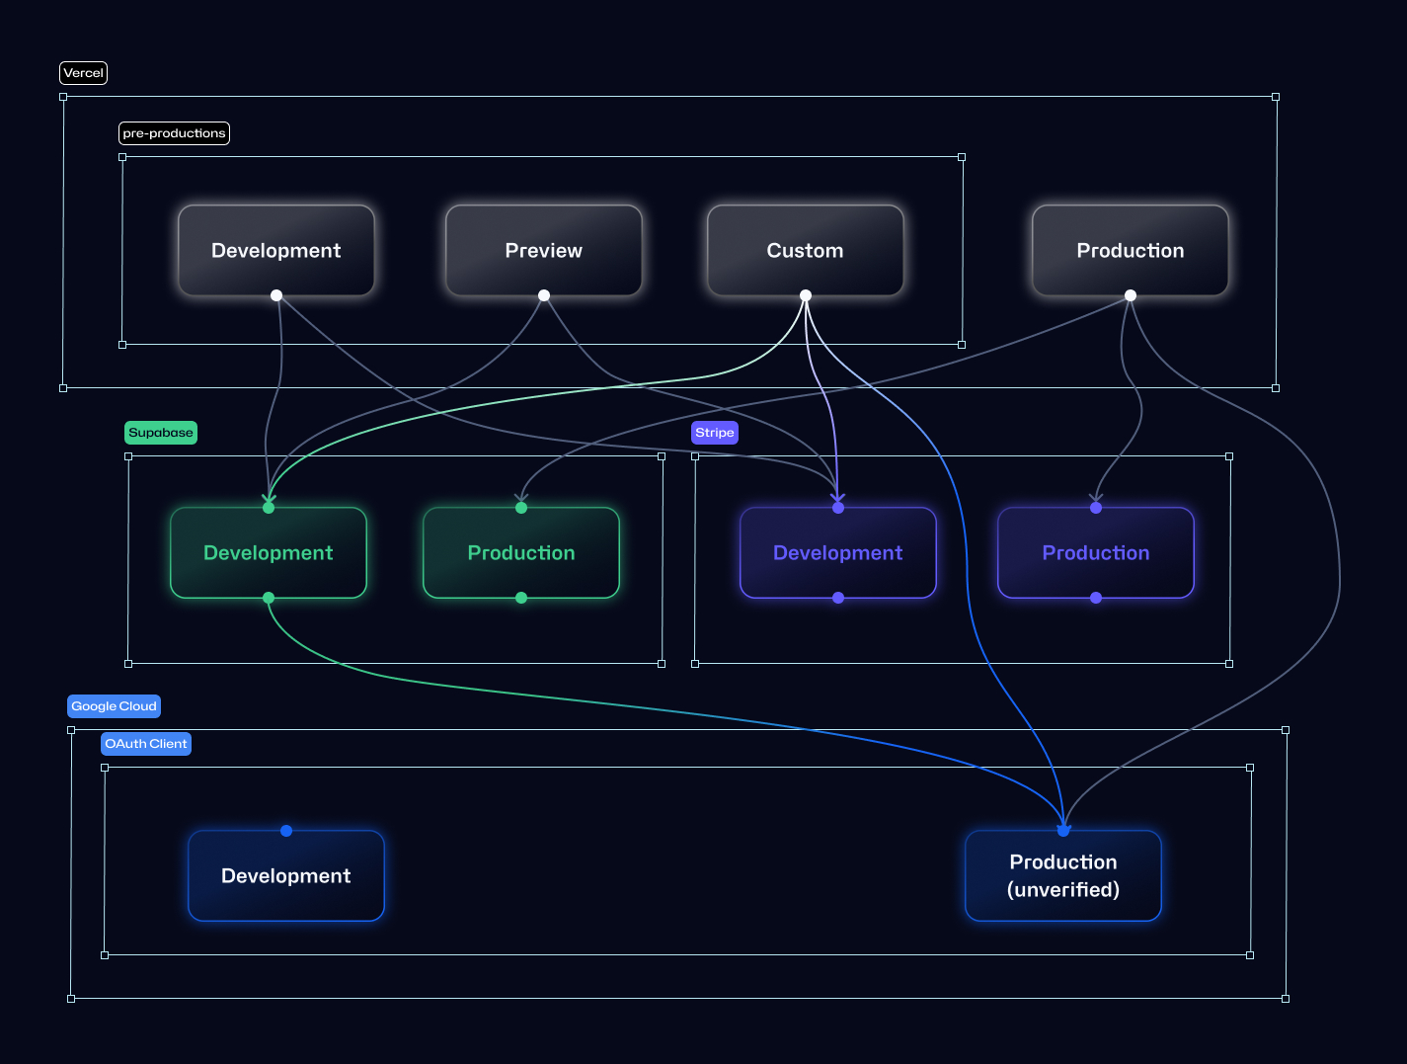The height and width of the screenshot is (1064, 1407).
Task: Select the Supabase Development node
Action: click(268, 552)
